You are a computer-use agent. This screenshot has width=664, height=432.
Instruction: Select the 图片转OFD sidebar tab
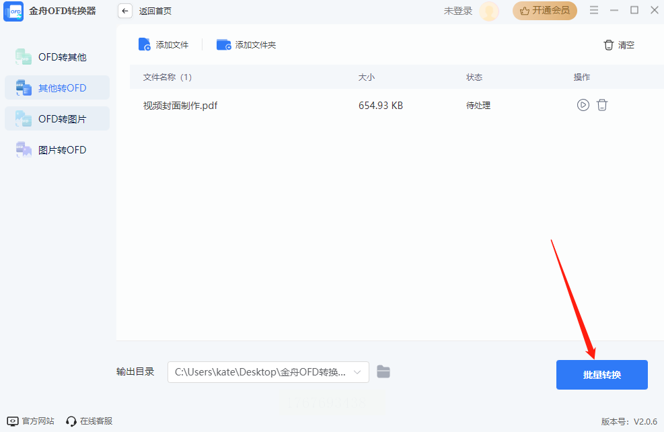(x=57, y=149)
